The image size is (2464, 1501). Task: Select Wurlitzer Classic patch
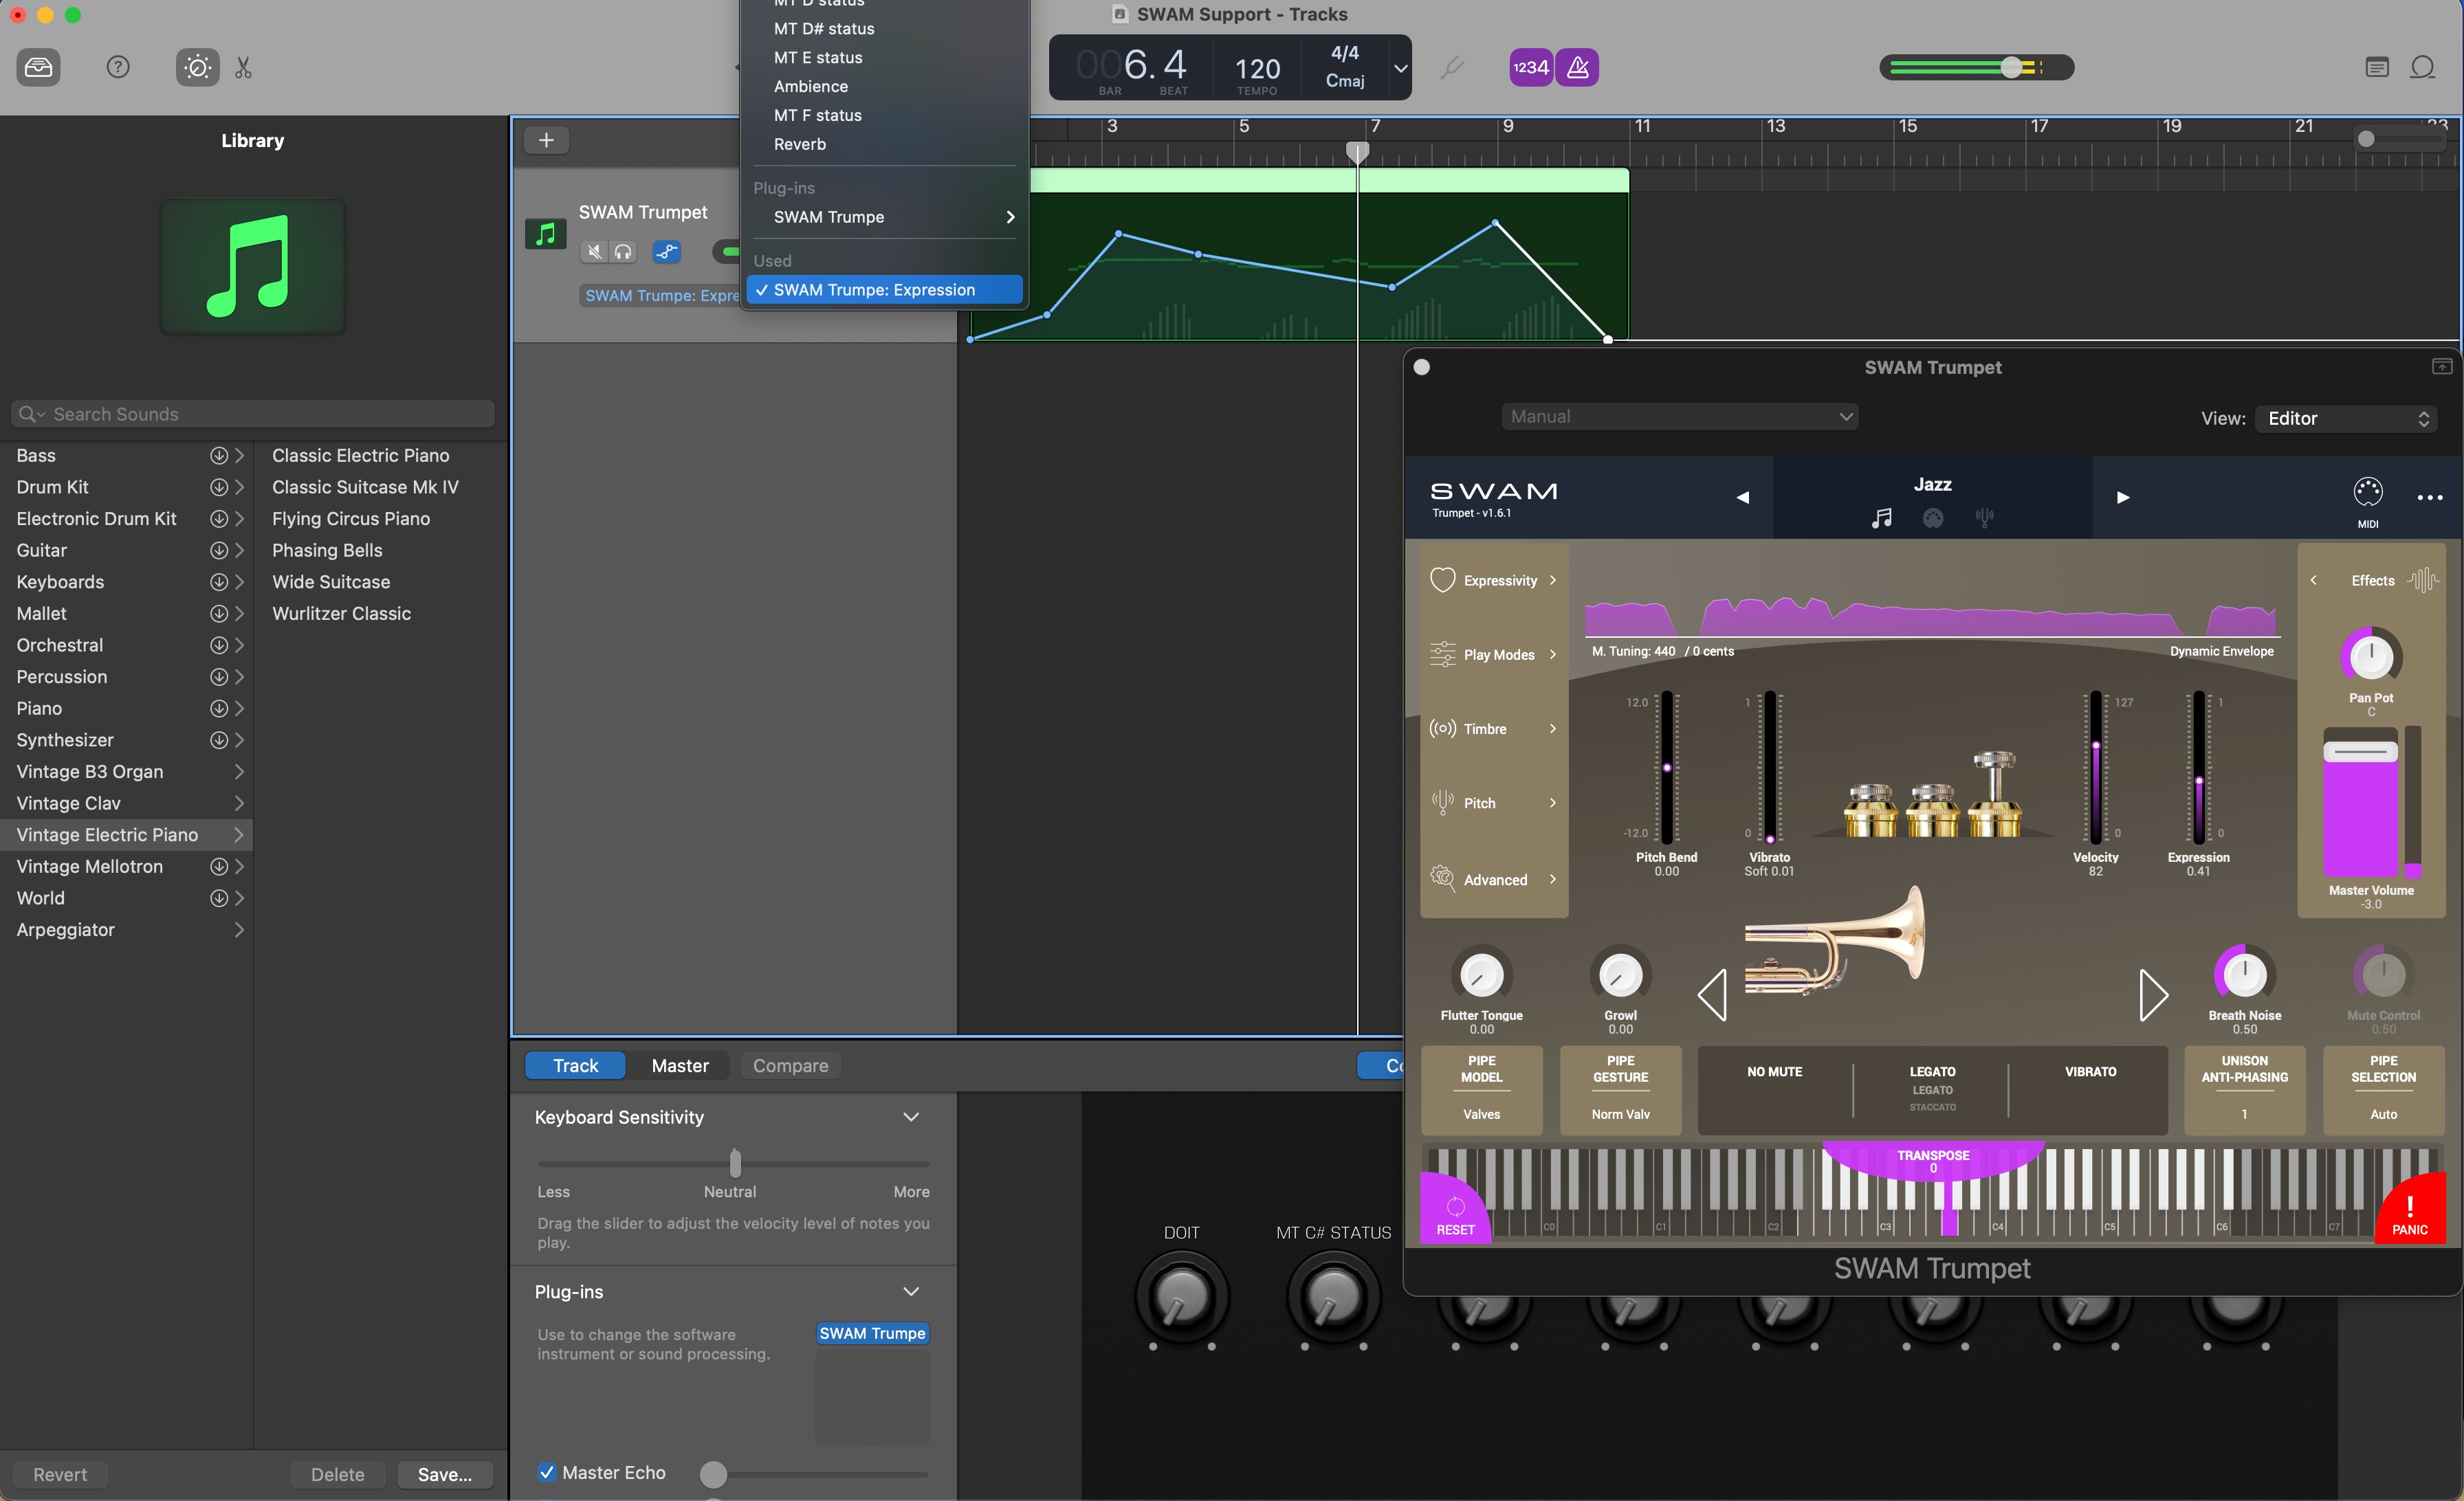341,614
